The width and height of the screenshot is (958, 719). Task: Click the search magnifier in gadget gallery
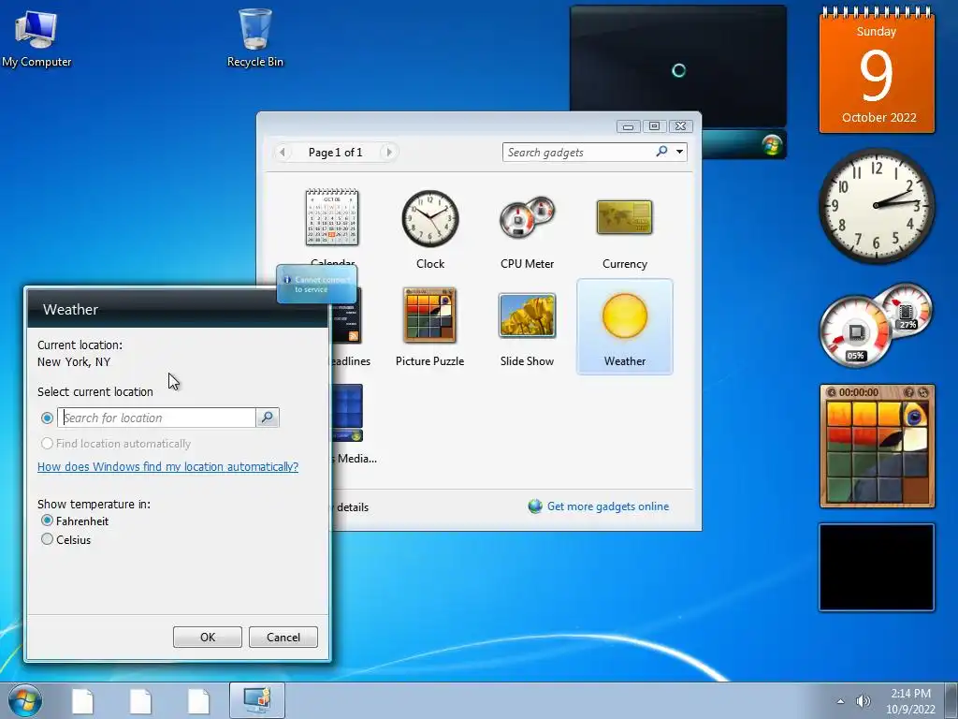click(661, 152)
